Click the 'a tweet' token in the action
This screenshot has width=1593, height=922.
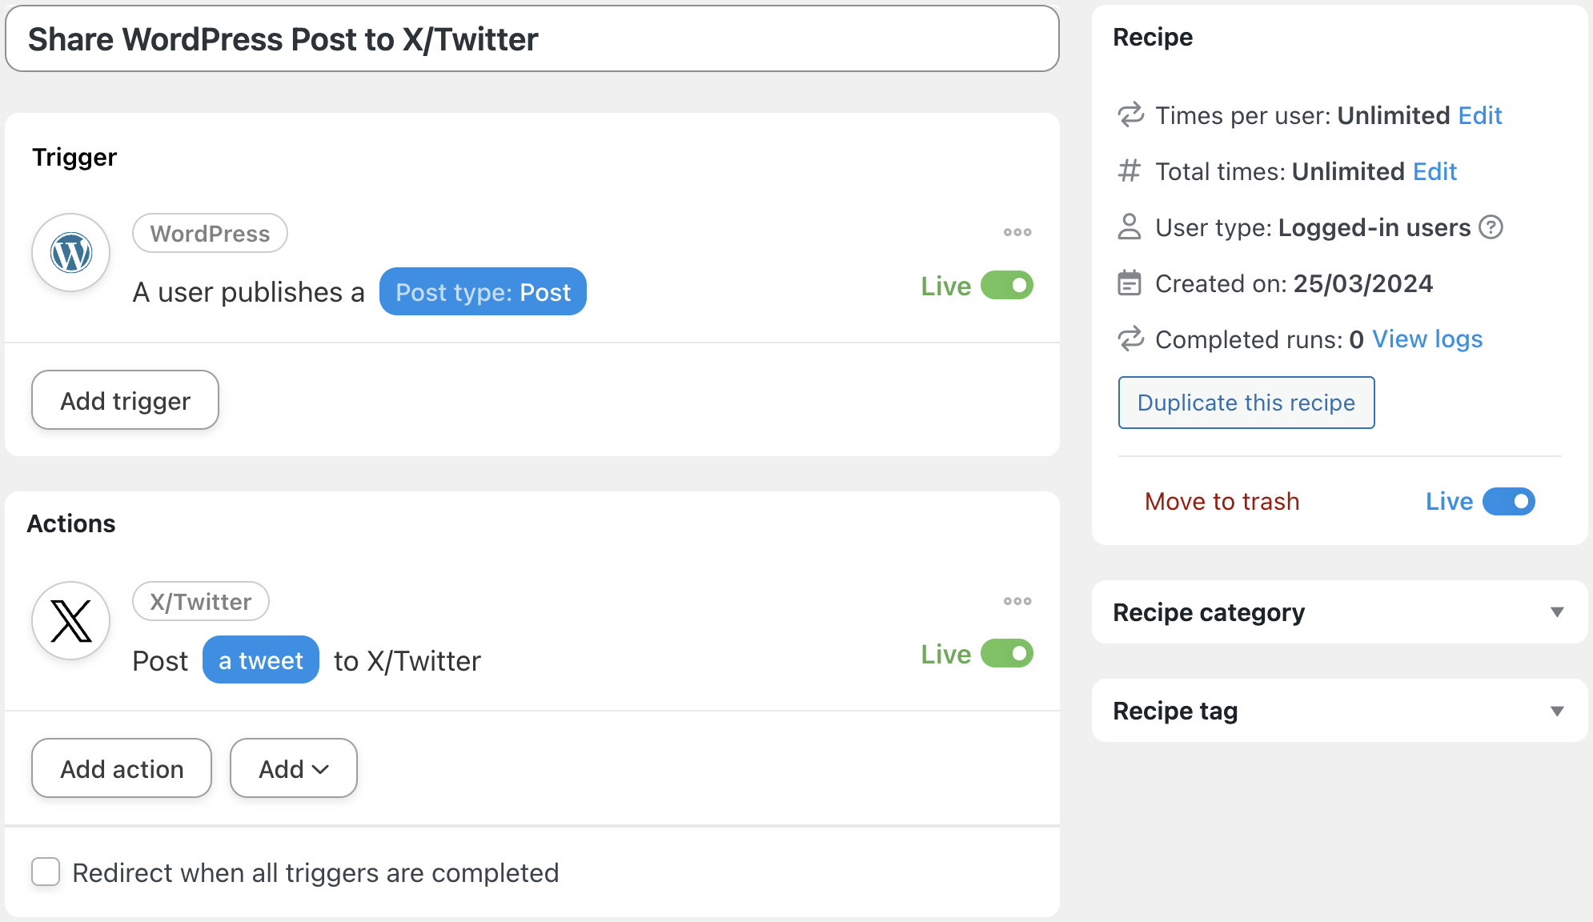click(261, 659)
